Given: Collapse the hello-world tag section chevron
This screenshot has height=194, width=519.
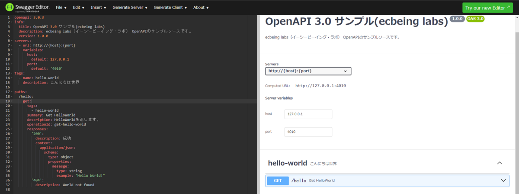Looking at the screenshot, I should tap(500, 163).
